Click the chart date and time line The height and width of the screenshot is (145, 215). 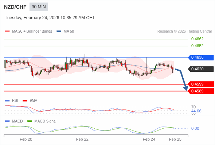click(x=50, y=18)
